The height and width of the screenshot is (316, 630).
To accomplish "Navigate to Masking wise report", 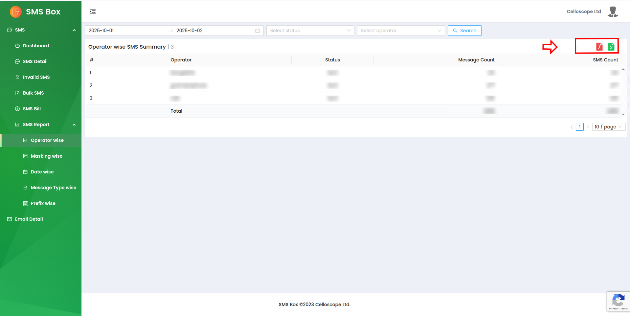I will click(46, 156).
